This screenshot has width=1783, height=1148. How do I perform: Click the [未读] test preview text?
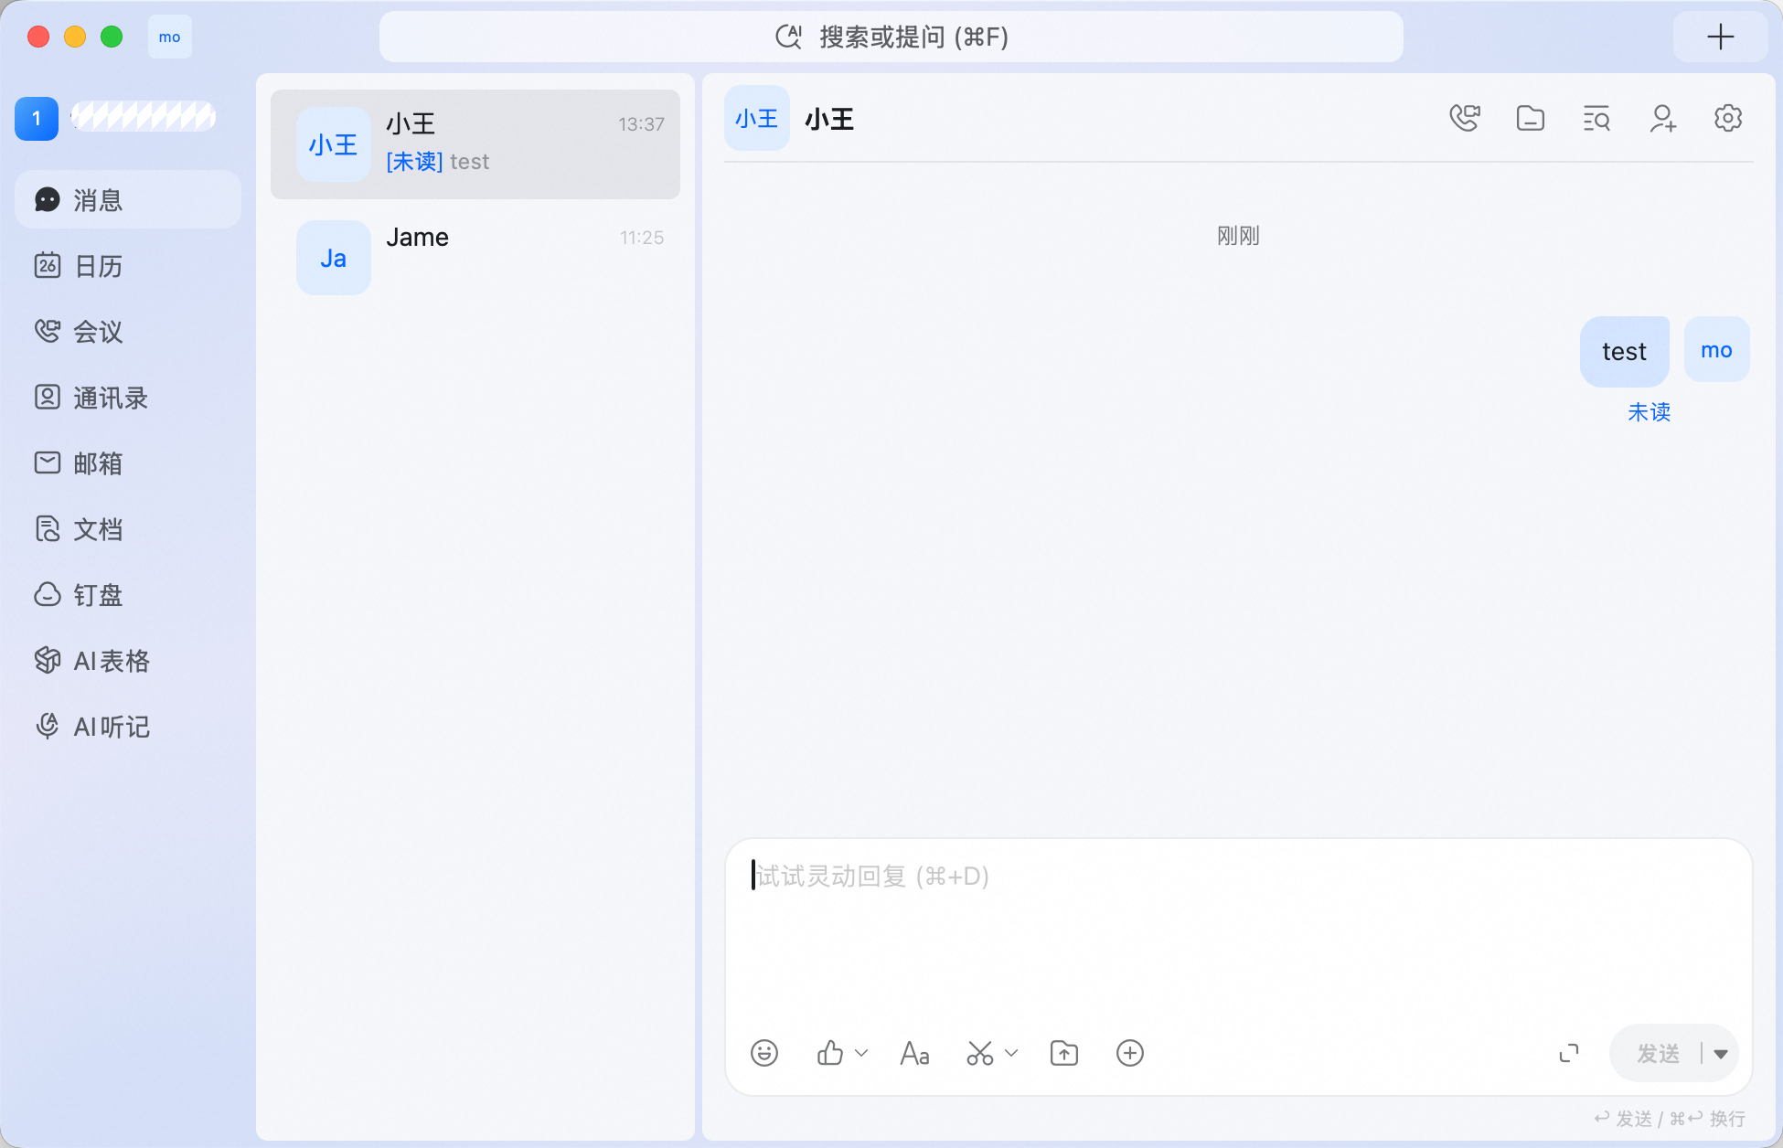tap(438, 162)
